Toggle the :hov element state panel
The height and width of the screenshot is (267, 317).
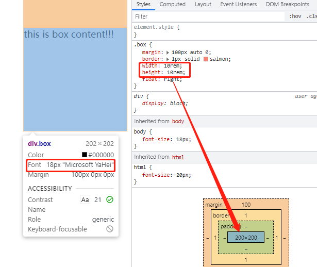(295, 16)
